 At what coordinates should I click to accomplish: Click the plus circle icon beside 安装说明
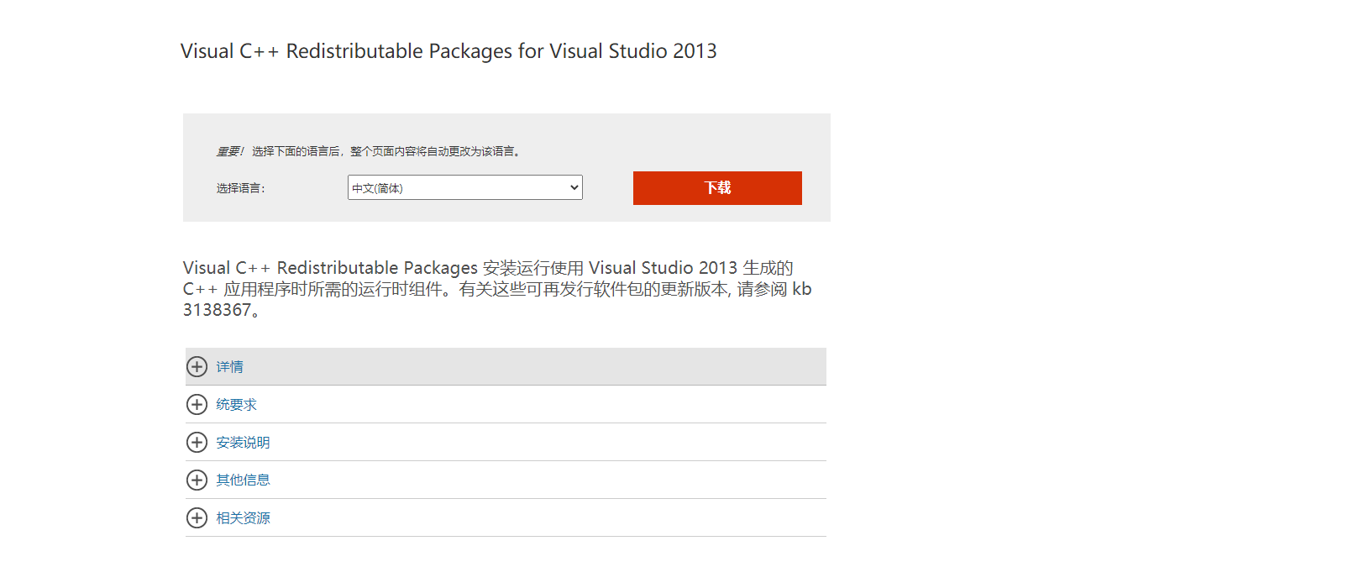click(x=197, y=442)
